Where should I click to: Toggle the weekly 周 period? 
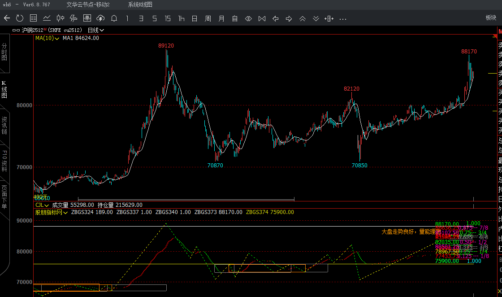coord(208,18)
